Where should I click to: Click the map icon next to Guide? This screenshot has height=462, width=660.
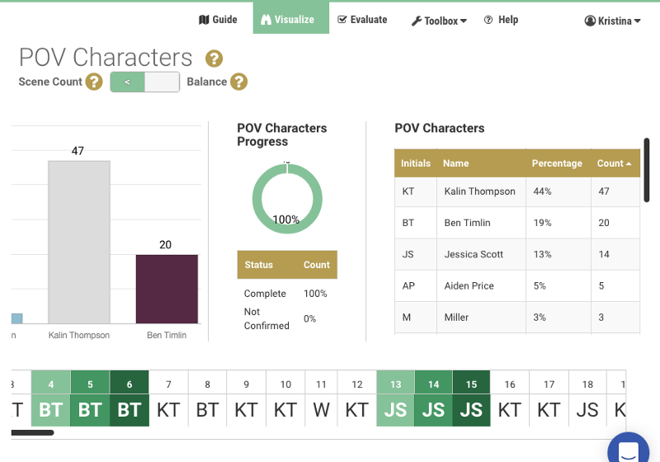204,20
